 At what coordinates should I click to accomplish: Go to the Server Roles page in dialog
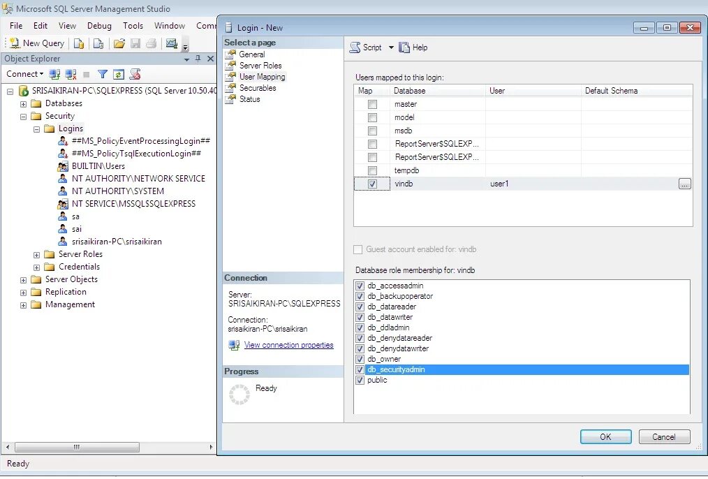click(x=260, y=66)
